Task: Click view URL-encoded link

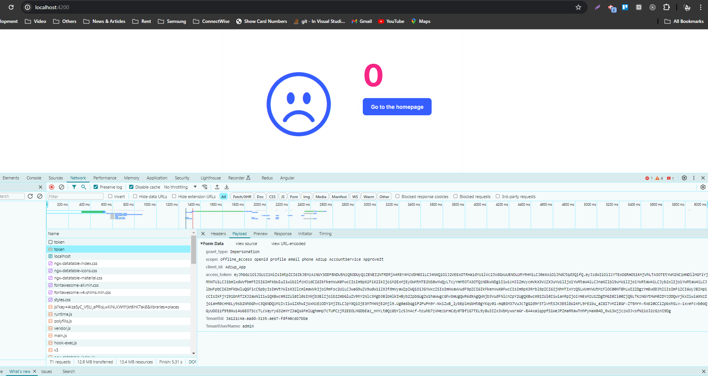Action: pos(288,244)
